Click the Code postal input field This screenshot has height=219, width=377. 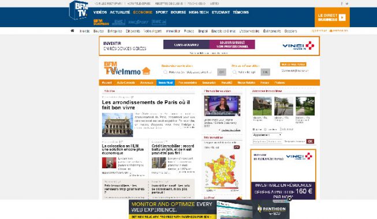286,129
